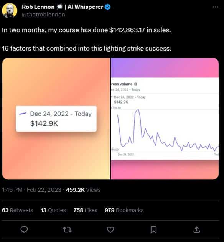Screen dimensions: 224x242
Task: Click the blue verified checkmark badge
Action: (x=108, y=7)
